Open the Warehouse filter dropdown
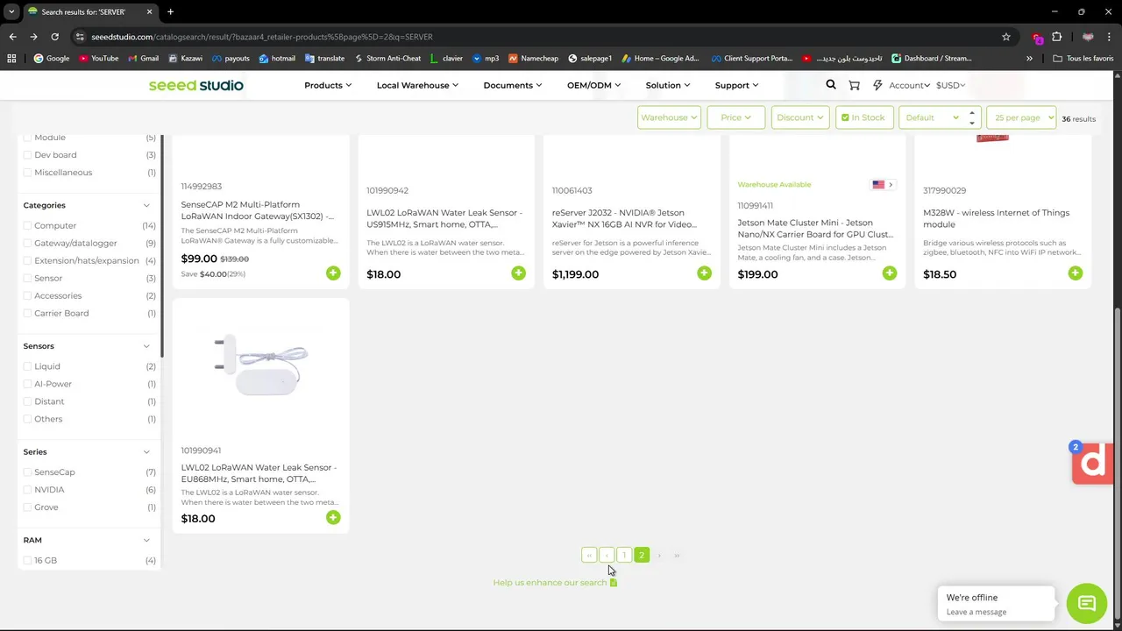Viewport: 1122px width, 631px height. 669,117
